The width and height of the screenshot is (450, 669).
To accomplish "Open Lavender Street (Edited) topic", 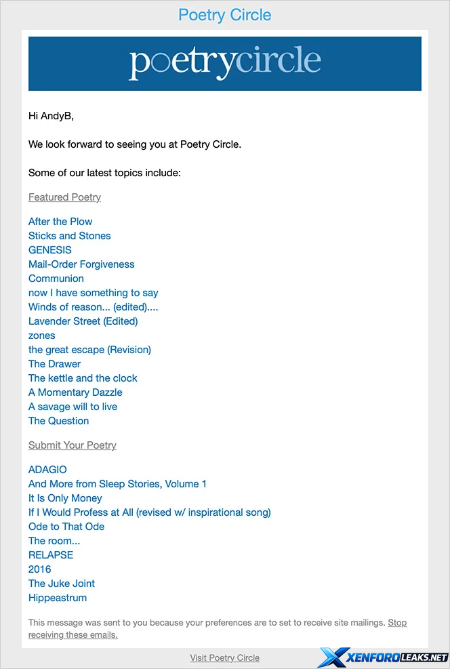I will pos(83,321).
